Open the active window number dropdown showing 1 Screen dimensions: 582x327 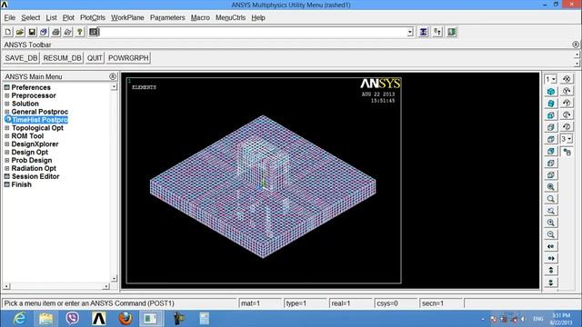pos(550,79)
